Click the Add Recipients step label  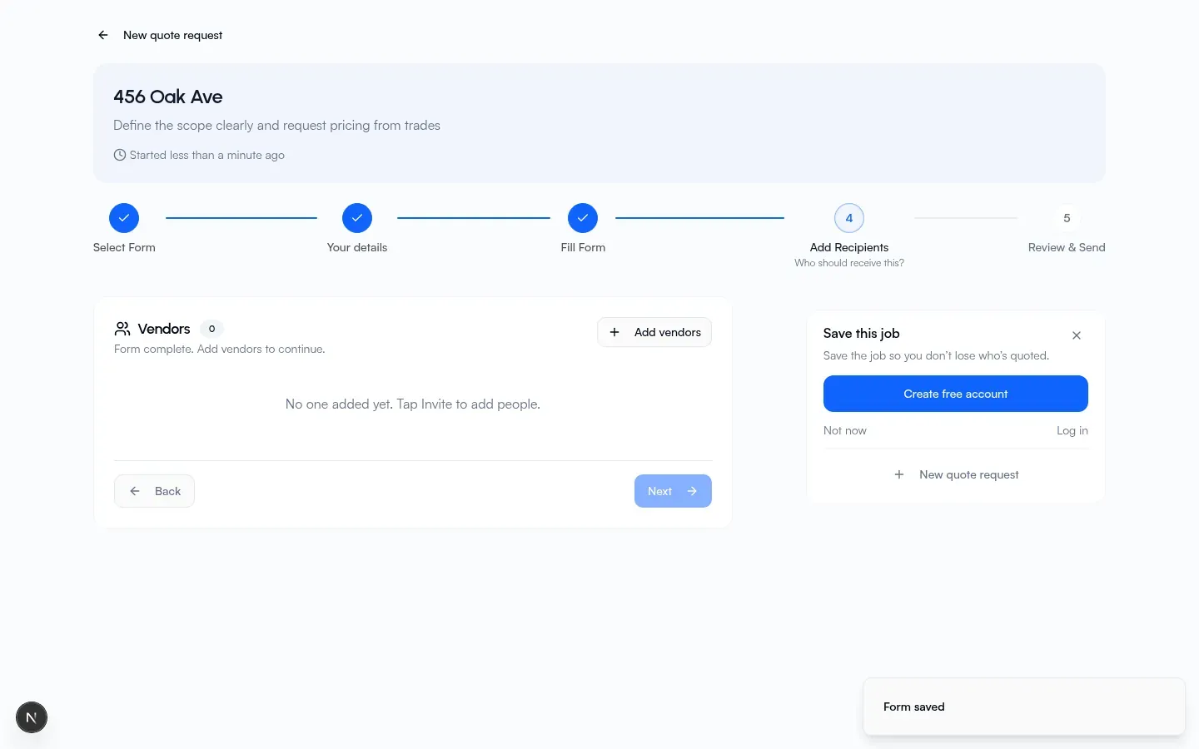coord(849,247)
